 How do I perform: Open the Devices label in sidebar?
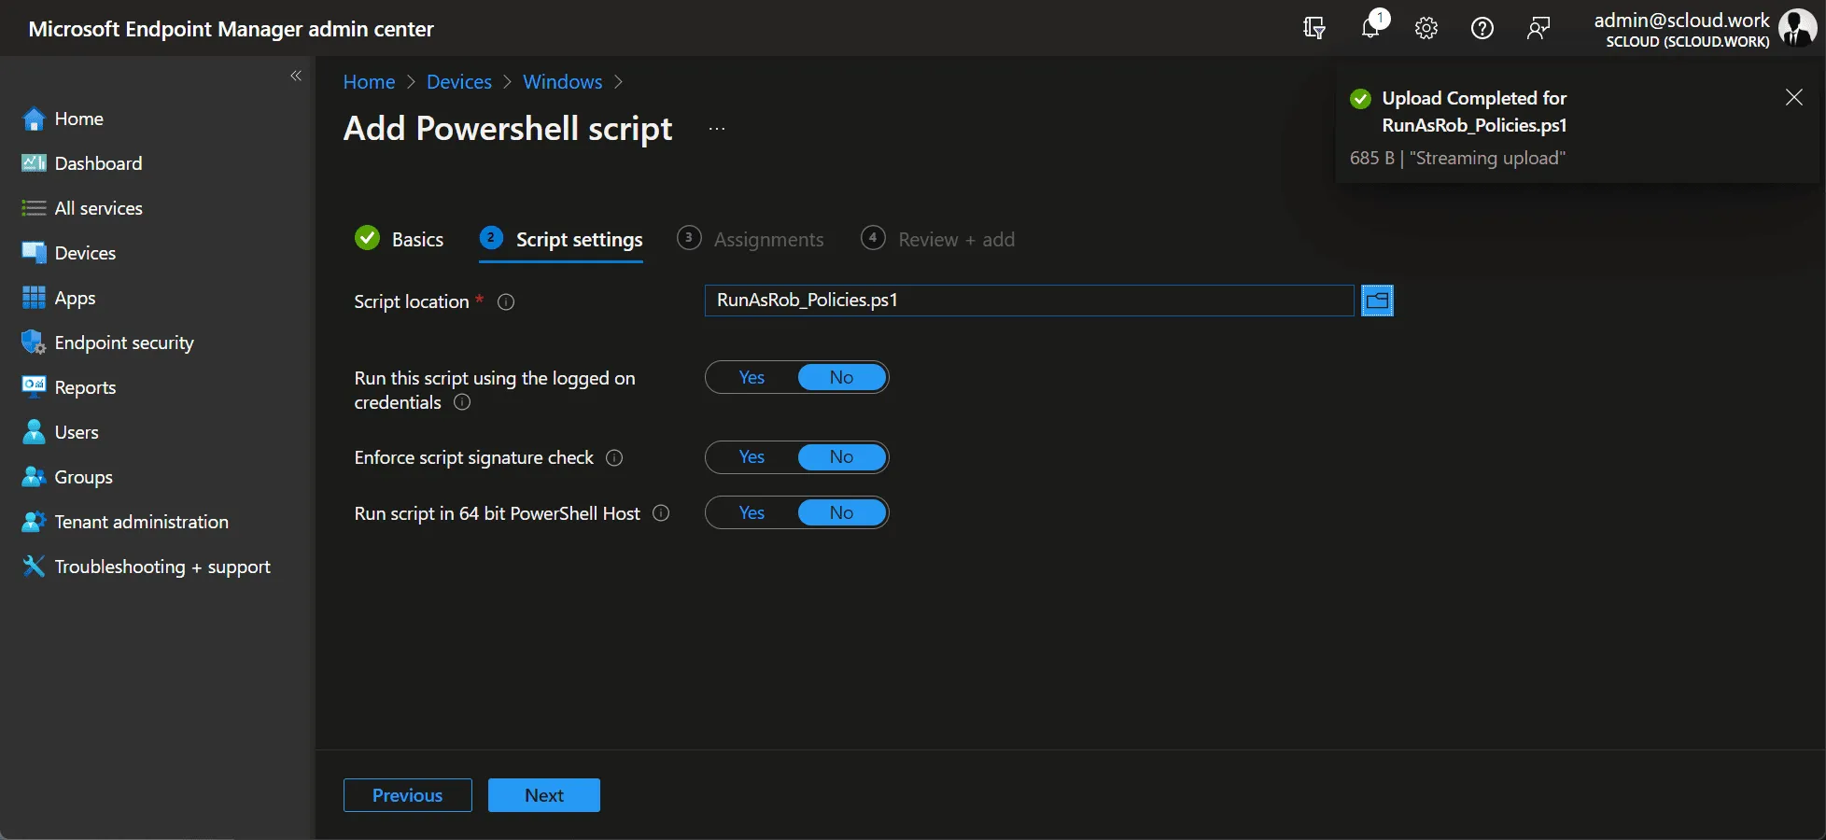[x=86, y=253]
